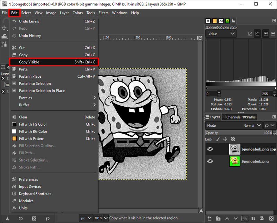Image resolution: width=277 pixels, height=223 pixels.
Task: Open the Filters menu
Action: click(x=103, y=13)
